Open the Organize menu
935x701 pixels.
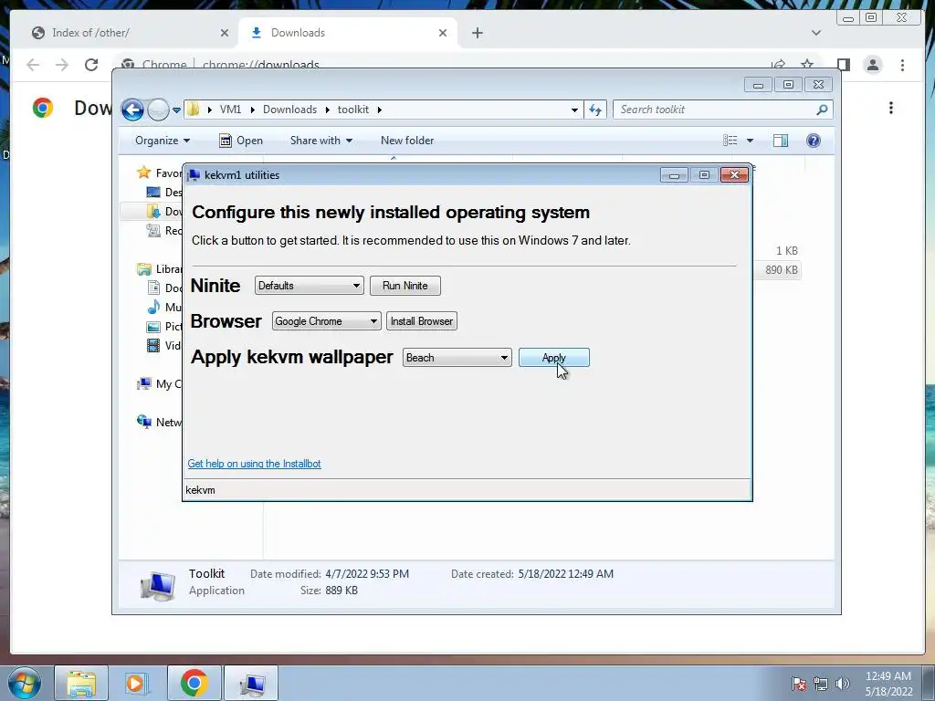point(163,141)
